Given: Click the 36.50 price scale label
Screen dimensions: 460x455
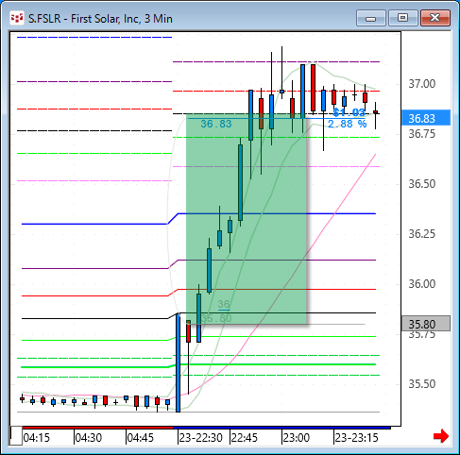Looking at the screenshot, I should coord(422,184).
